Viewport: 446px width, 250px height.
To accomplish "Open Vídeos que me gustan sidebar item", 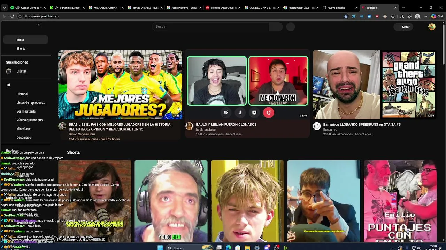I will [x=26, y=120].
